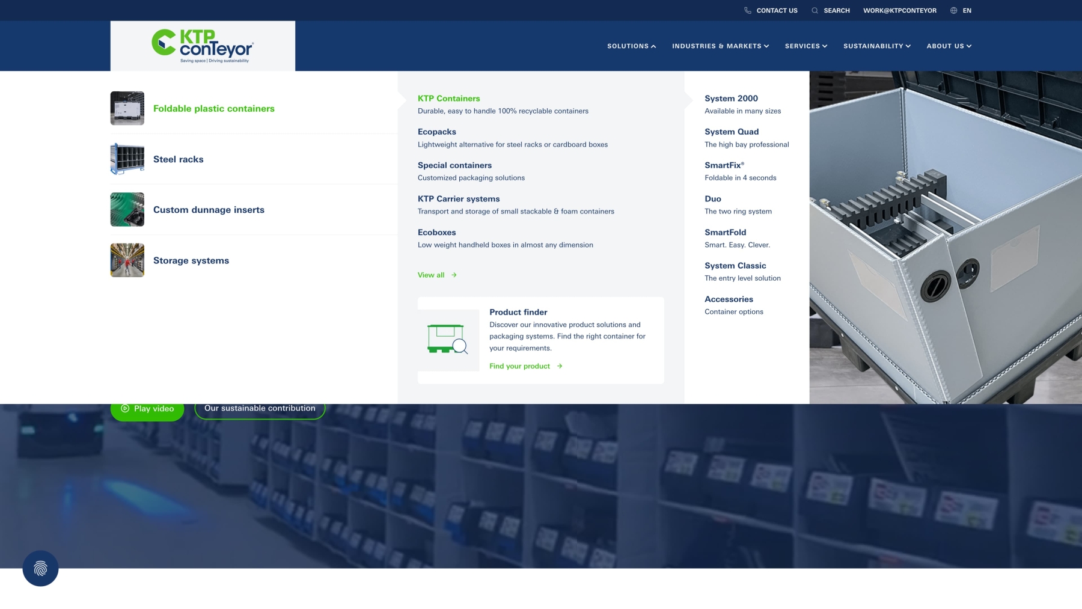1082x609 pixels.
Task: Select the EN language menu item
Action: pyautogui.click(x=967, y=10)
